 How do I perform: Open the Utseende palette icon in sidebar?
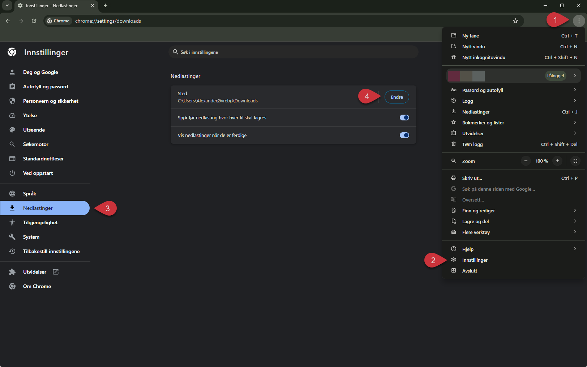(x=12, y=130)
